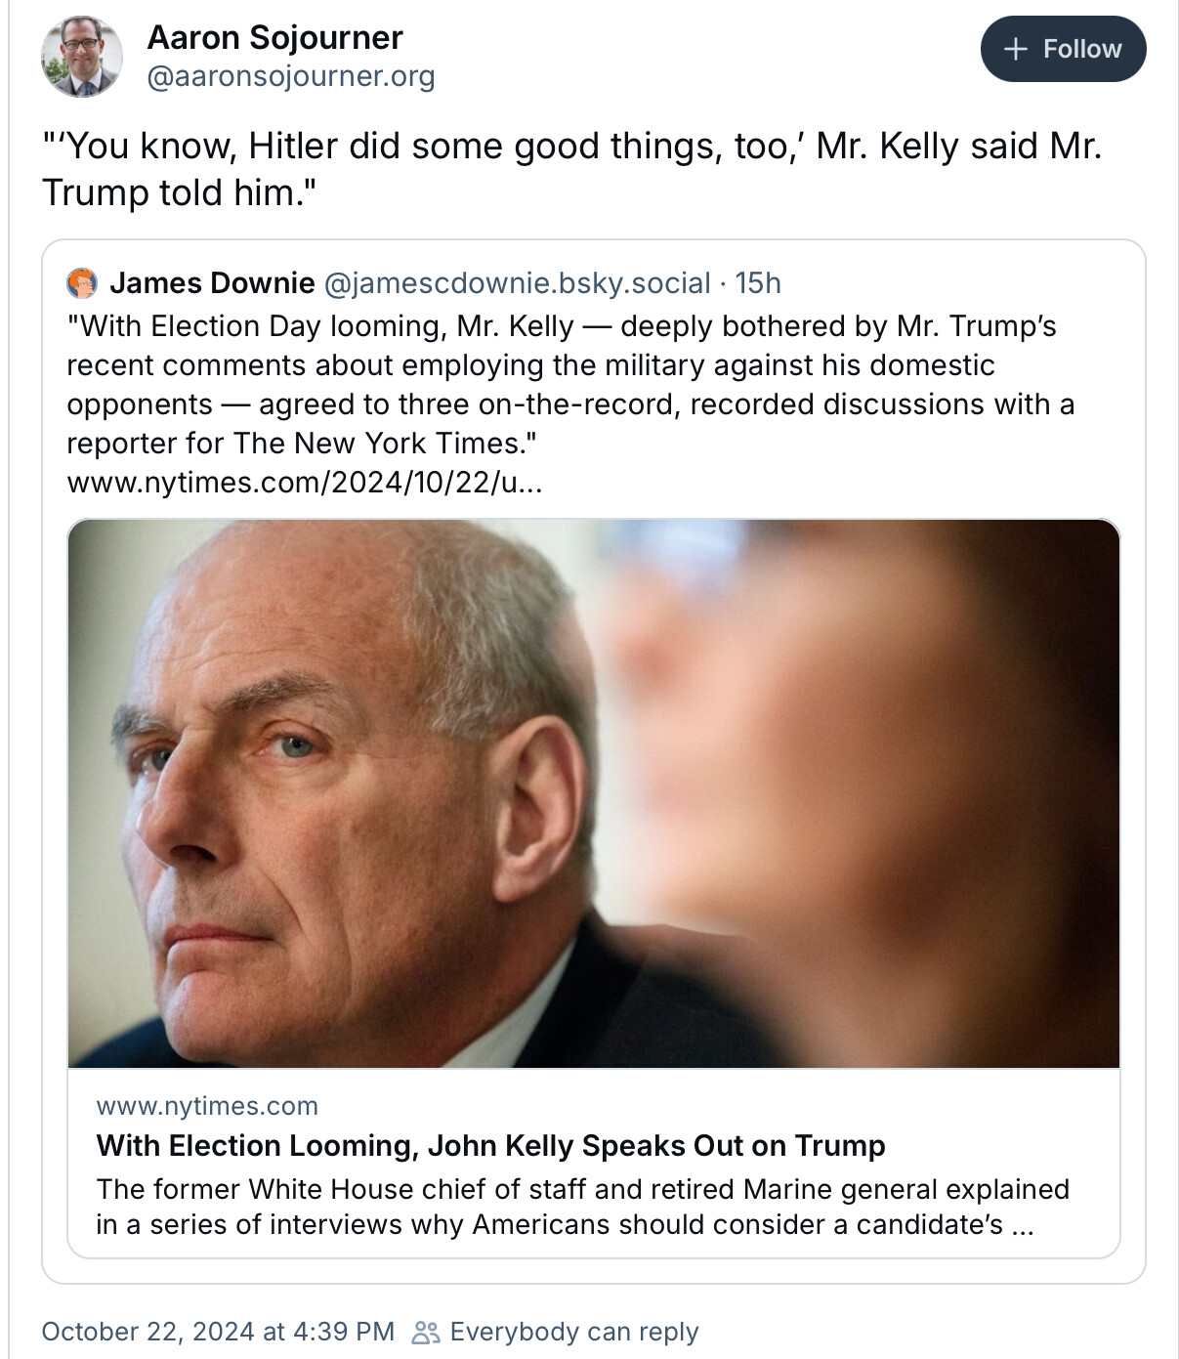Image resolution: width=1179 pixels, height=1359 pixels.
Task: Click the quoted post's blank header area
Action: click(x=957, y=283)
